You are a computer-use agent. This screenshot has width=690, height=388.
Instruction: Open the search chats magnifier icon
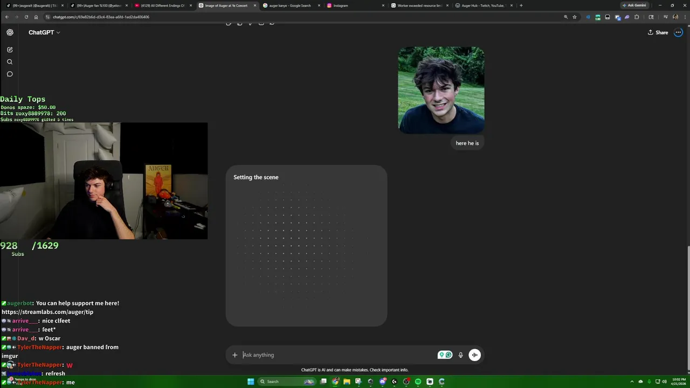point(10,62)
